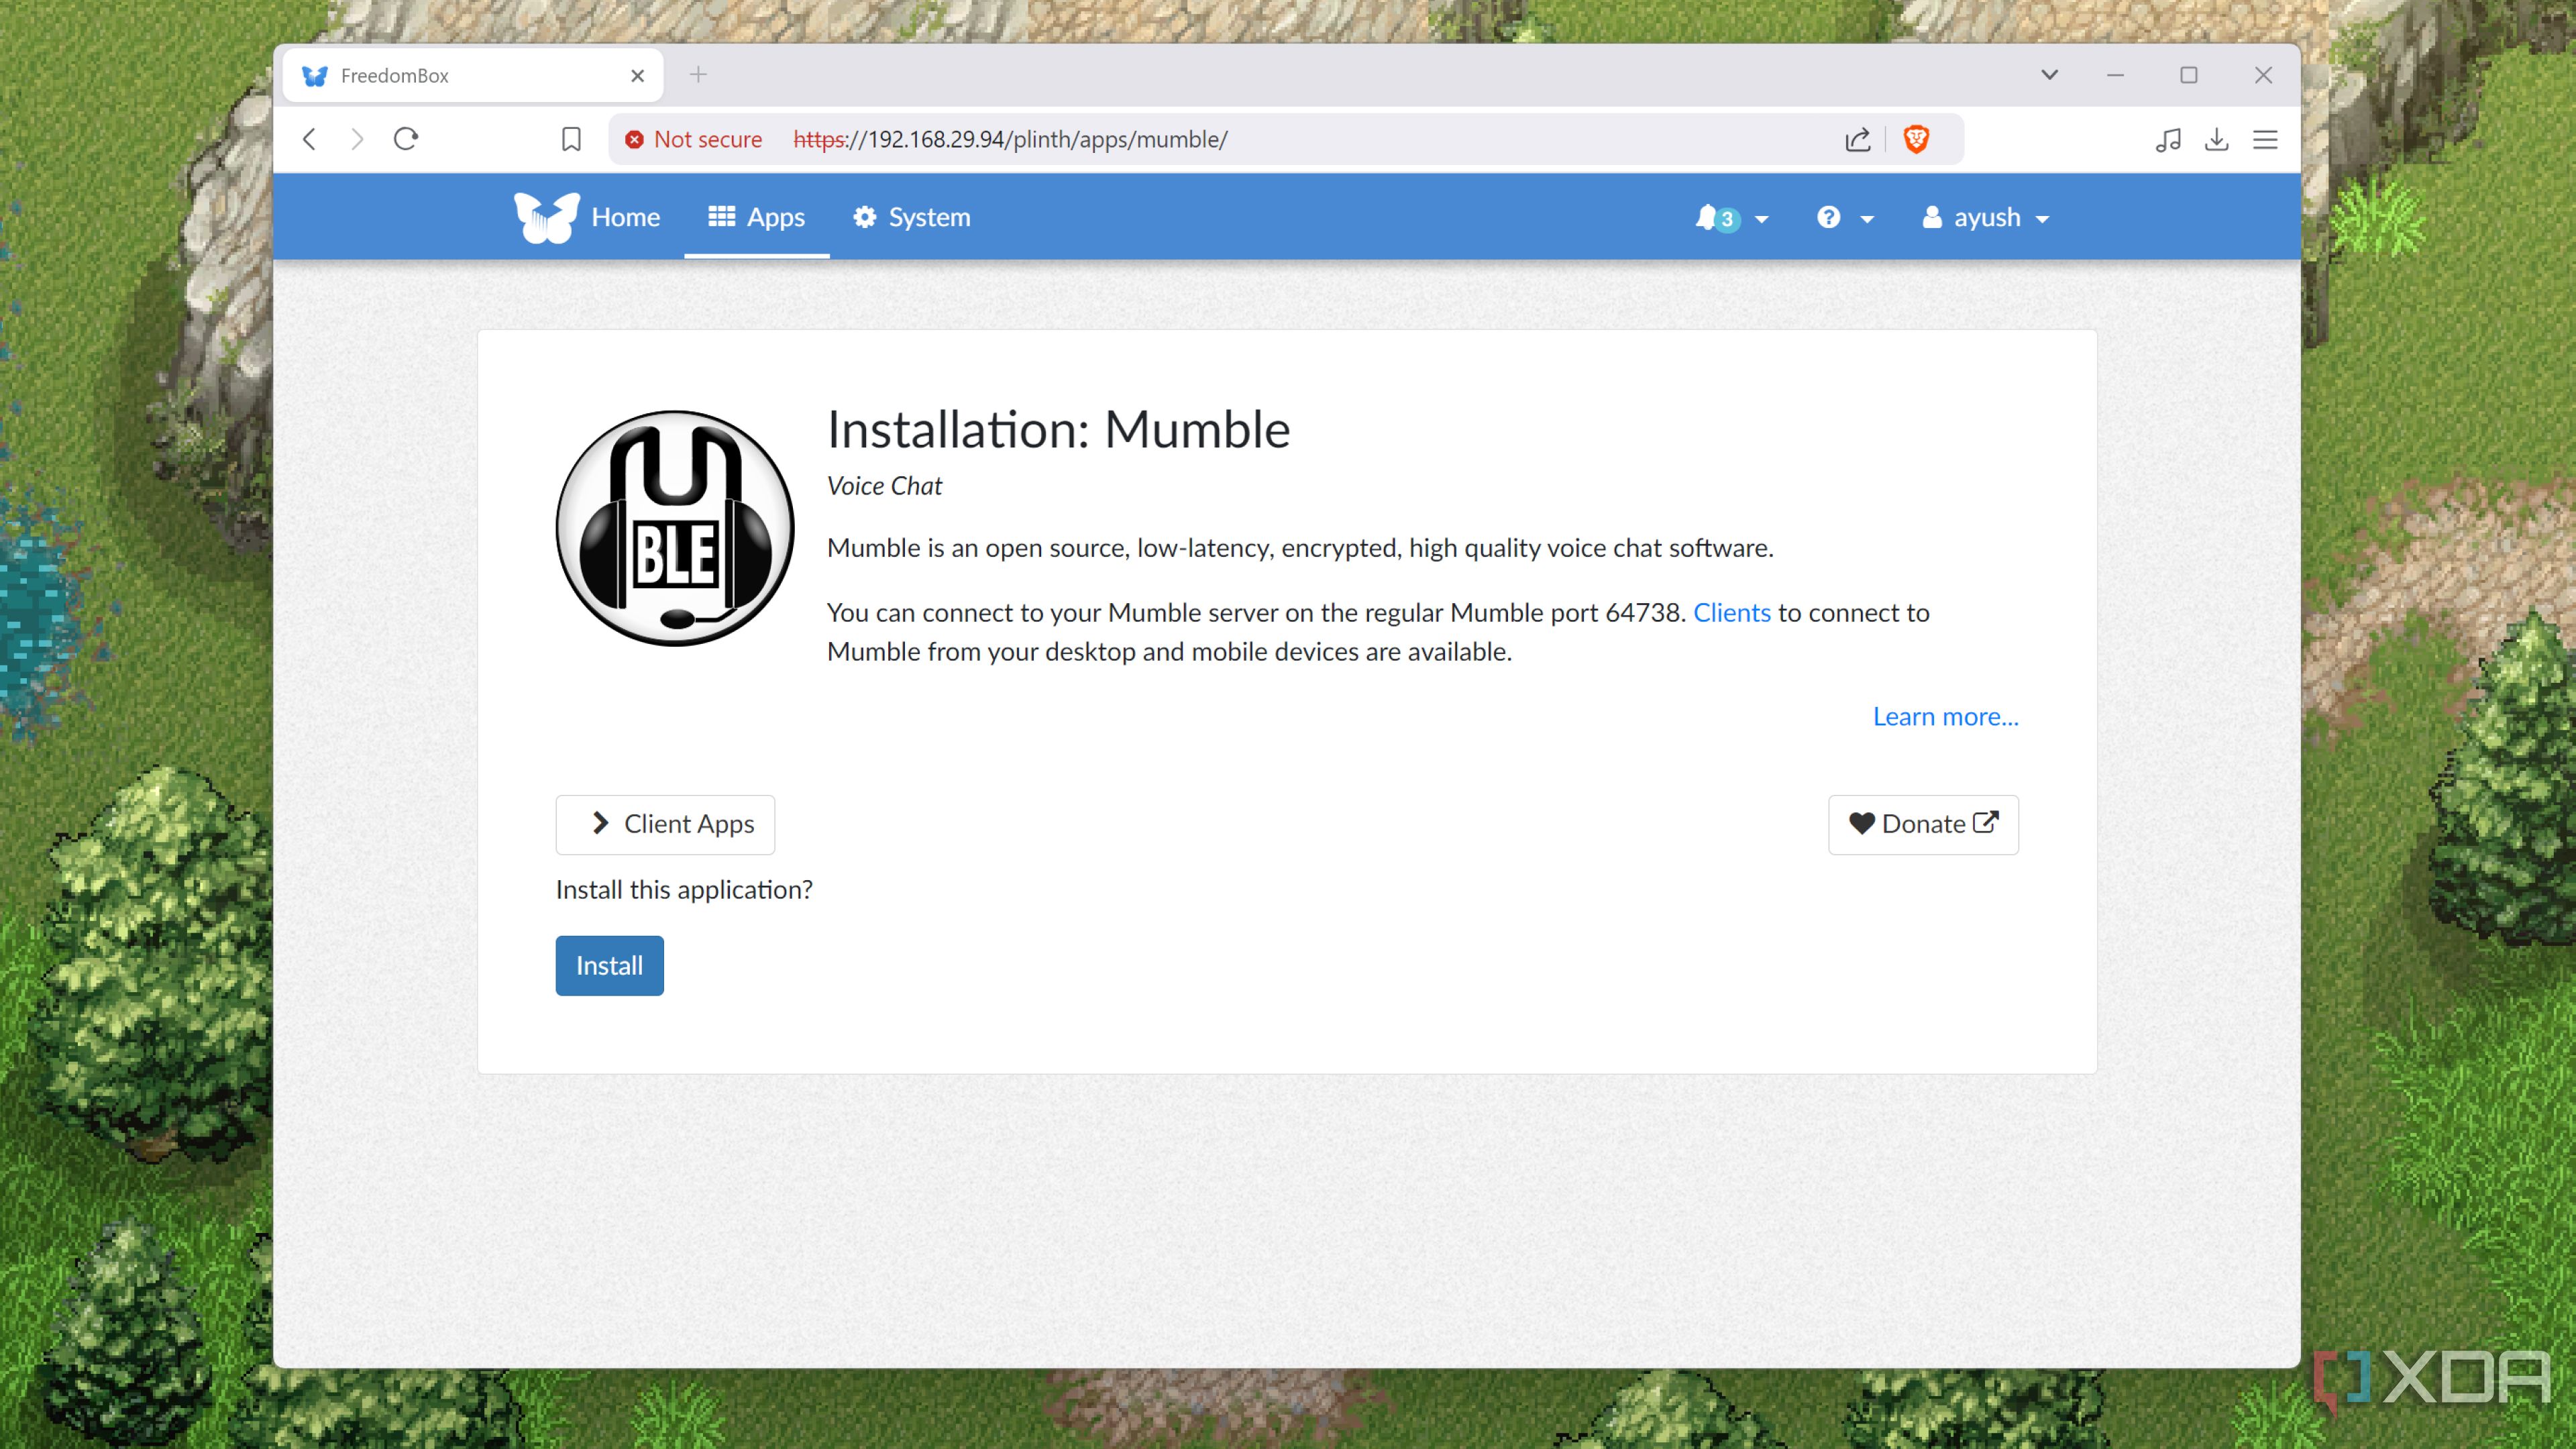Click the Not secure warning indicator
The image size is (2576, 1449).
693,139
